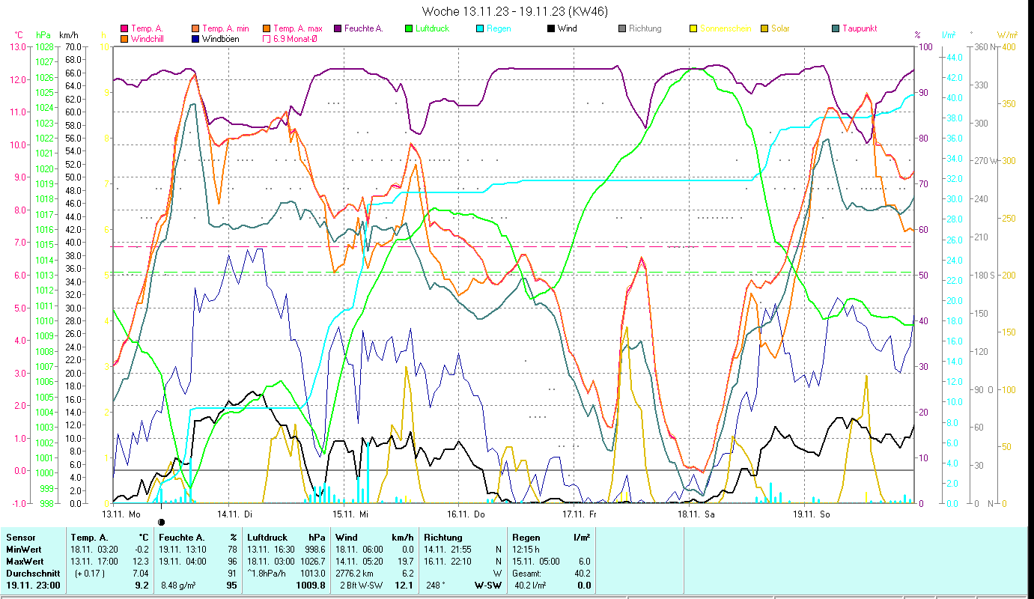Click the W/m² axis unit label
This screenshot has height=599, width=1034.
[1007, 35]
